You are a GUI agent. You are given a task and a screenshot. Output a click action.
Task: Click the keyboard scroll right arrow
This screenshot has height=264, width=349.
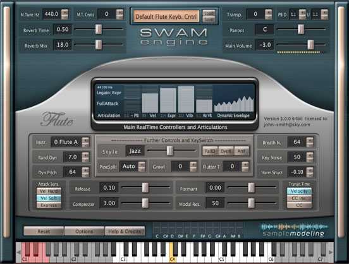[331, 252]
